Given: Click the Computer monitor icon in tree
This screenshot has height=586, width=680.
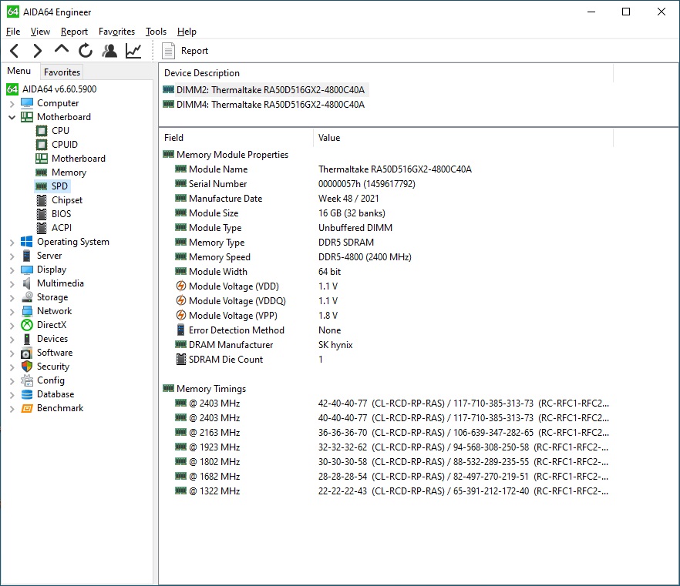Looking at the screenshot, I should tap(27, 103).
